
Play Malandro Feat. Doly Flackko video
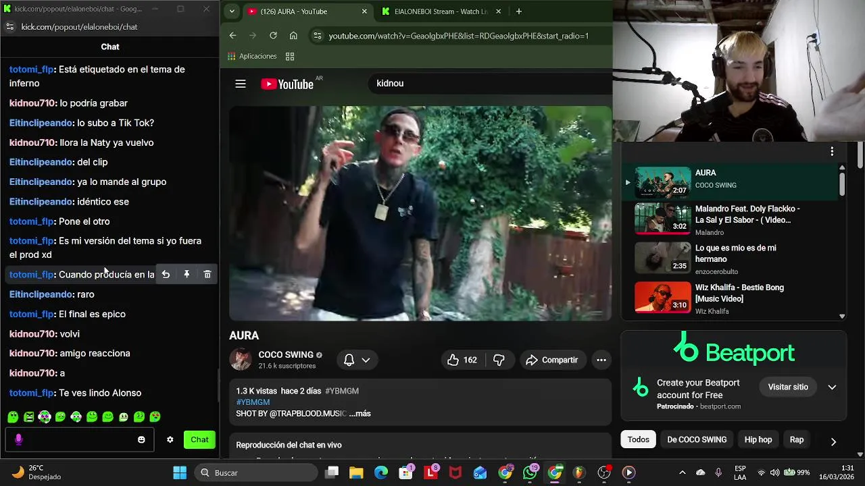730,220
